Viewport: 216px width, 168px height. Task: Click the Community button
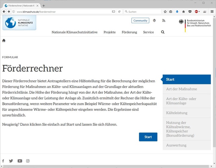pyautogui.click(x=140, y=20)
